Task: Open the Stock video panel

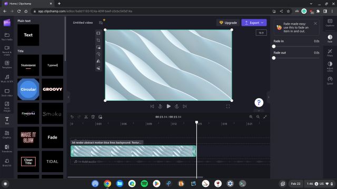Action: point(7,92)
